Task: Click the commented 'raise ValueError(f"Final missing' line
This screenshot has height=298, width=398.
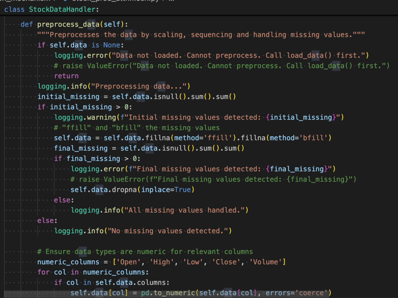Action: click(213, 180)
